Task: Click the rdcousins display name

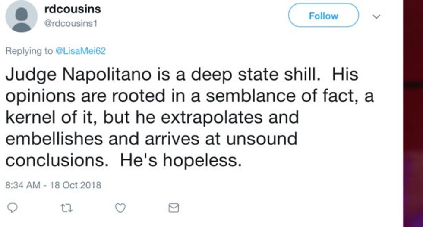Action: [73, 9]
